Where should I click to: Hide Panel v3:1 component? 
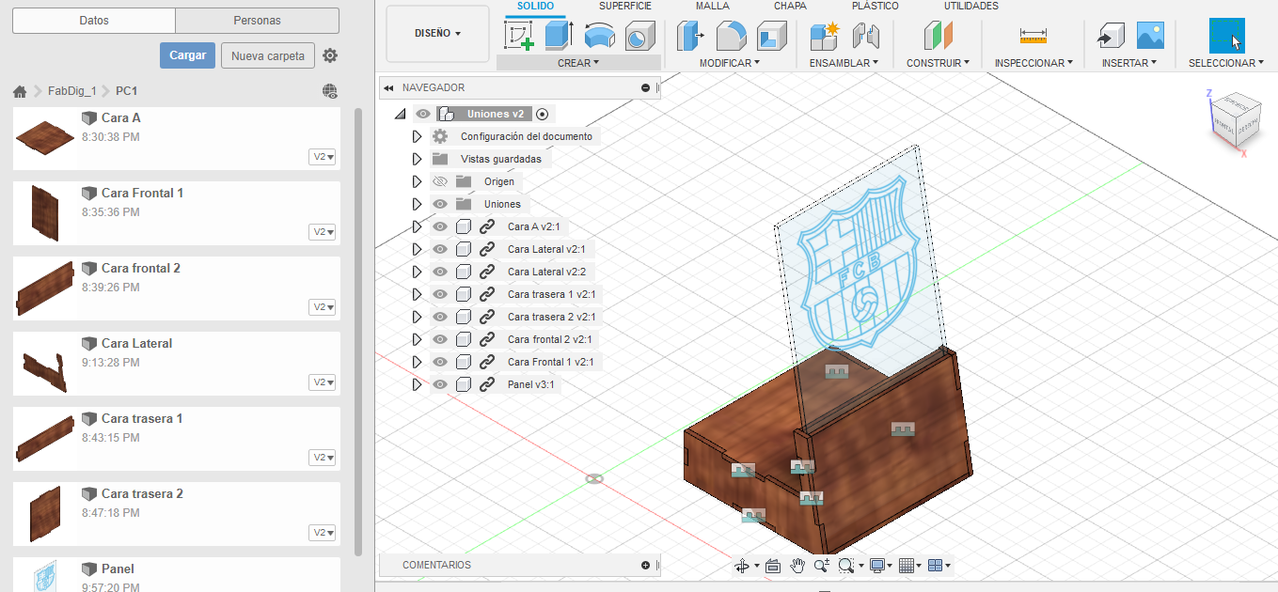pos(439,384)
